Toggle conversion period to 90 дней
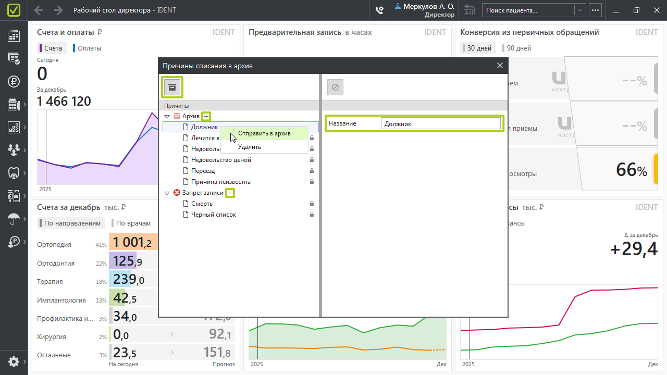The image size is (667, 375). tap(518, 48)
